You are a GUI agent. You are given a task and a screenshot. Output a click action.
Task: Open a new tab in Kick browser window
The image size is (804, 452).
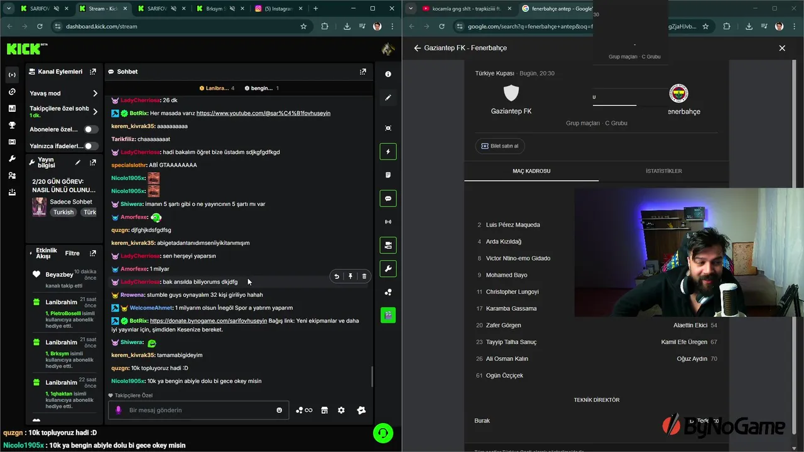(x=315, y=9)
